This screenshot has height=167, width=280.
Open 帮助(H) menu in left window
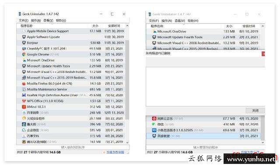(x=61, y=21)
